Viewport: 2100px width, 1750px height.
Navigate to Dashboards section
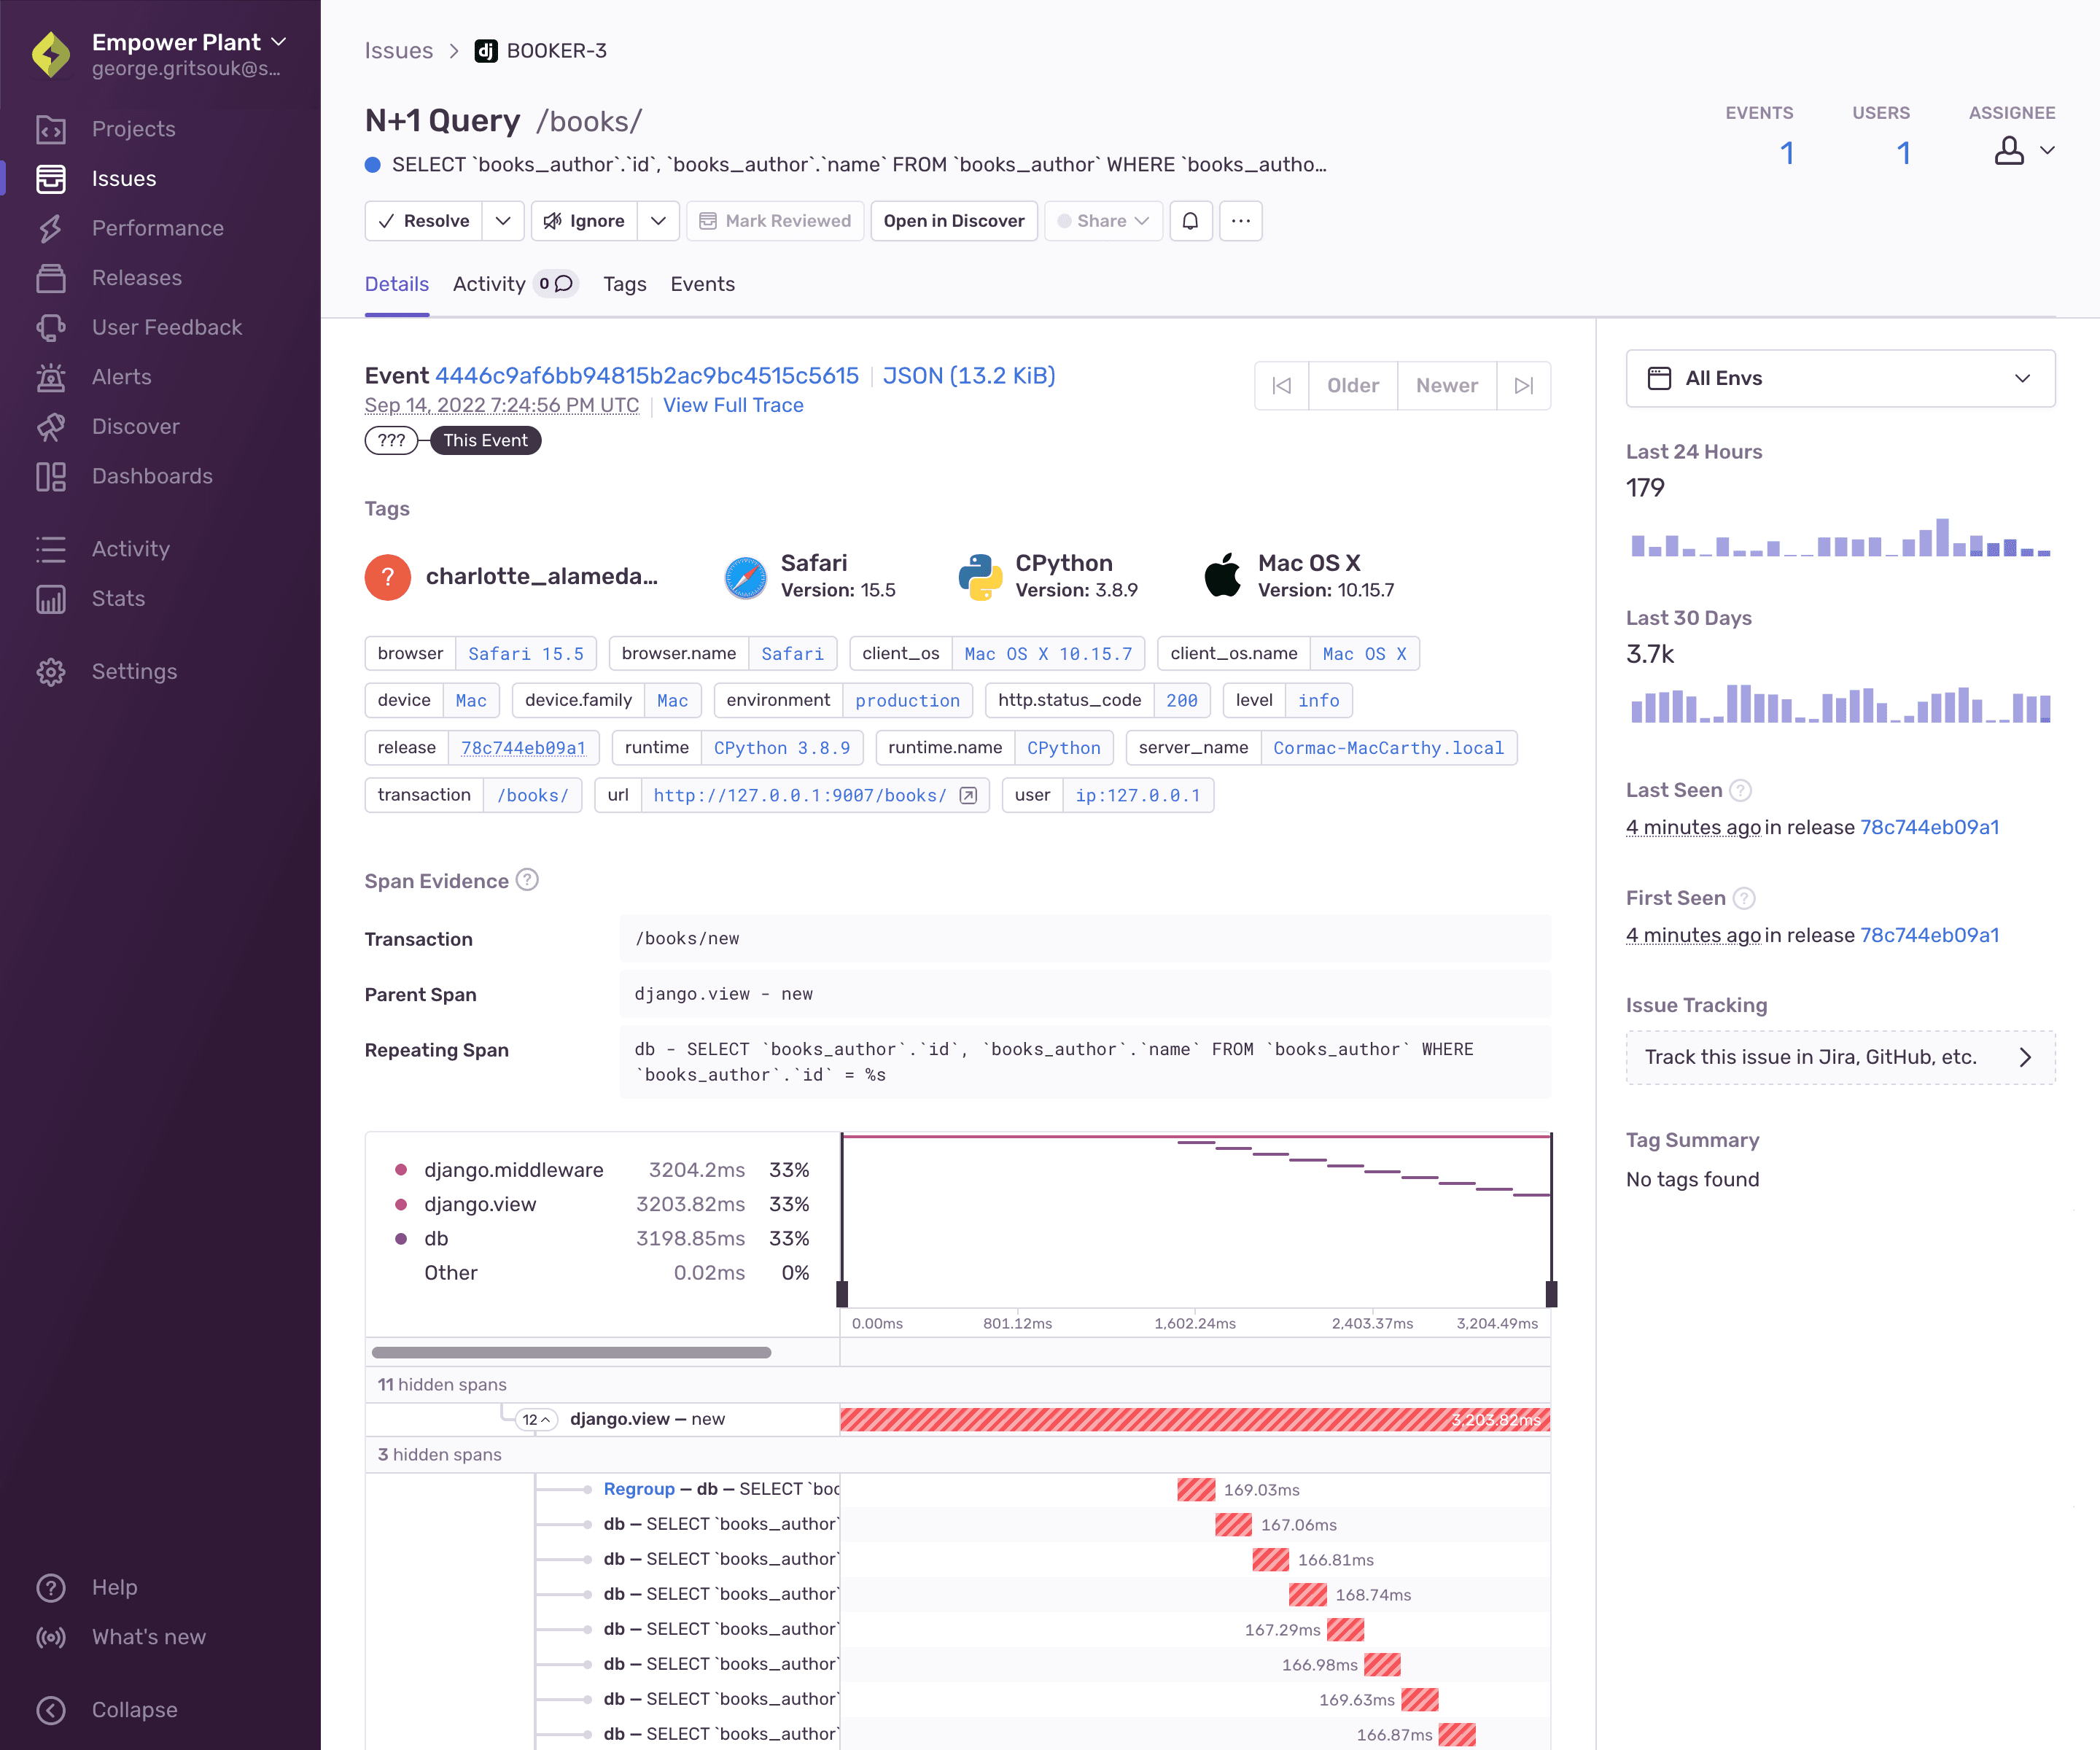click(x=152, y=475)
